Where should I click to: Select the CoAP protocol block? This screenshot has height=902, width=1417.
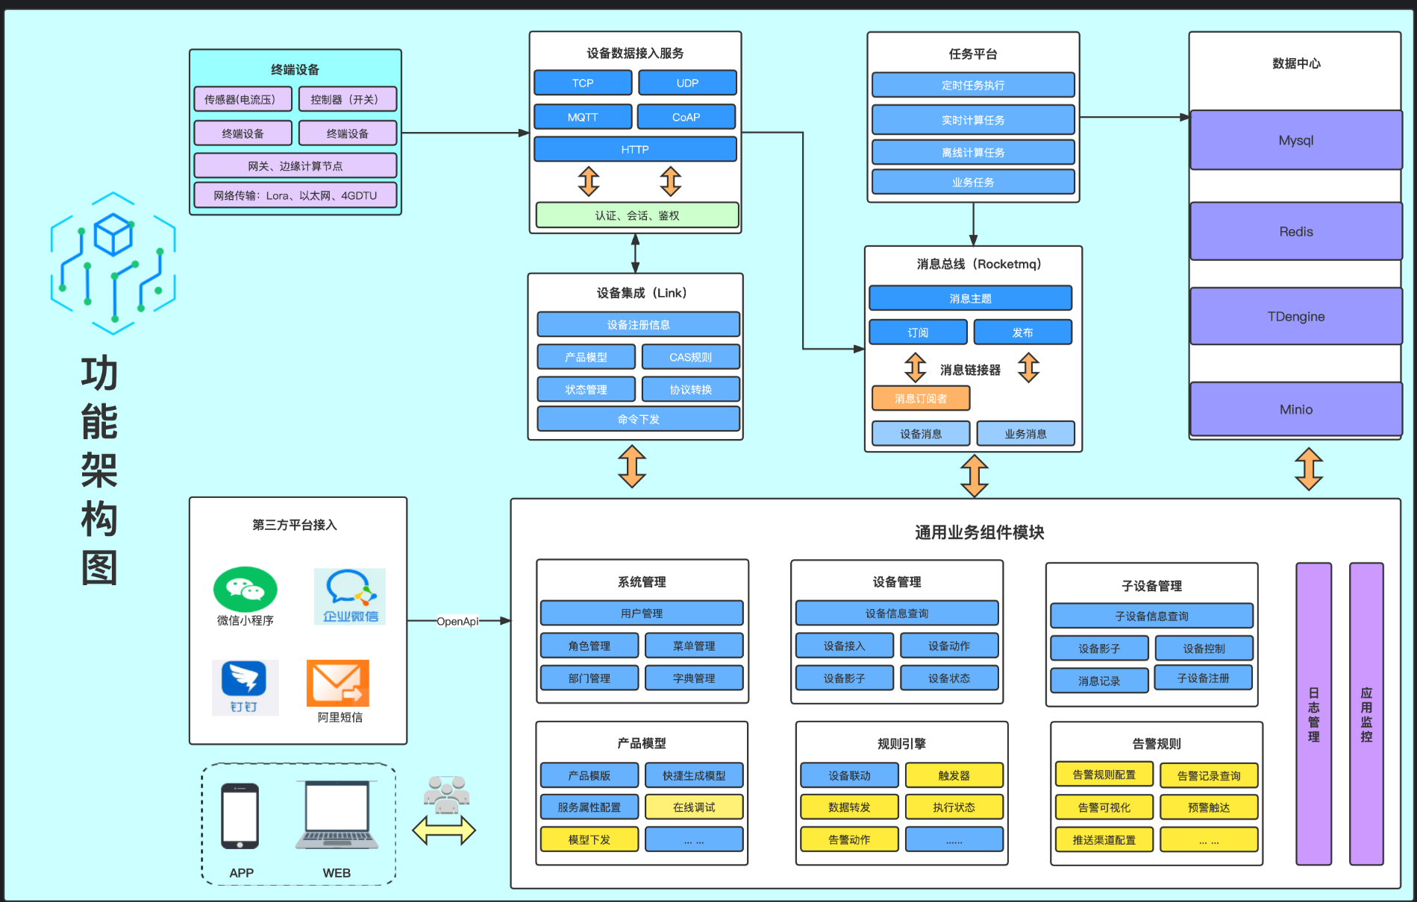point(686,117)
